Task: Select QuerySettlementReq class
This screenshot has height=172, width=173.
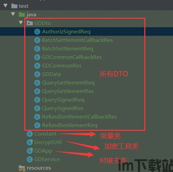Action: (x=68, y=83)
